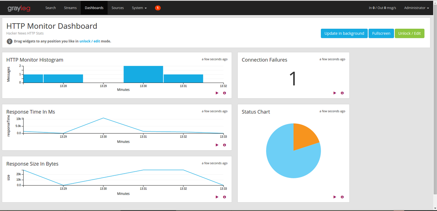Open the Search page

click(51, 8)
